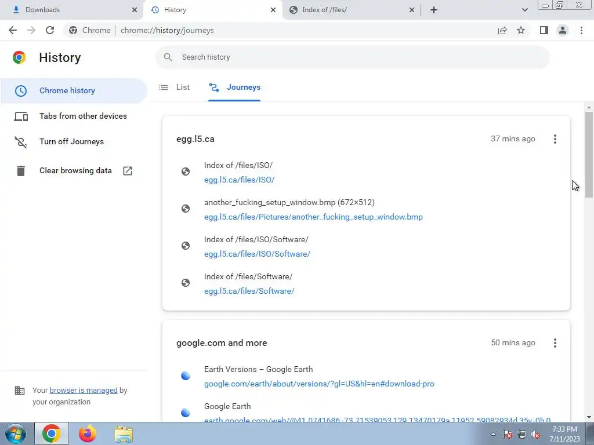Close the Downloads tab

135,10
